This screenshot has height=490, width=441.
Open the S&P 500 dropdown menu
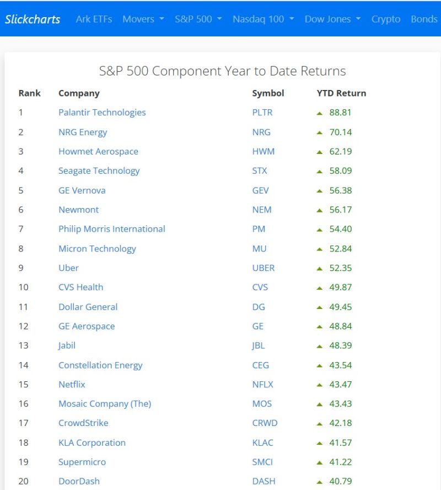[198, 19]
